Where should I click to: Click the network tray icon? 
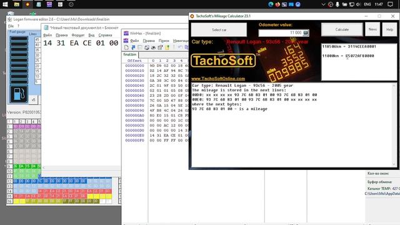pos(351,4)
